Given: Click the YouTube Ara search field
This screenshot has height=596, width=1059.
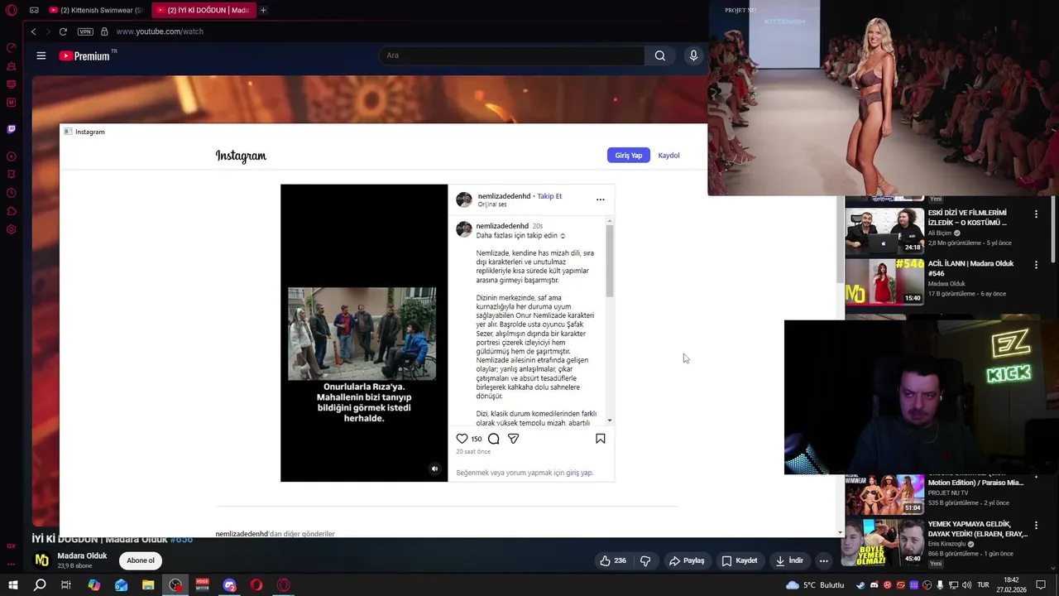Looking at the screenshot, I should pyautogui.click(x=511, y=55).
